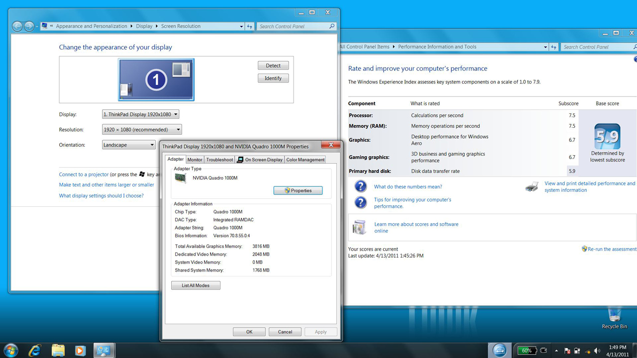The width and height of the screenshot is (637, 358).
Task: Click 'Appearance and Personalization' breadcrumb
Action: 92,26
